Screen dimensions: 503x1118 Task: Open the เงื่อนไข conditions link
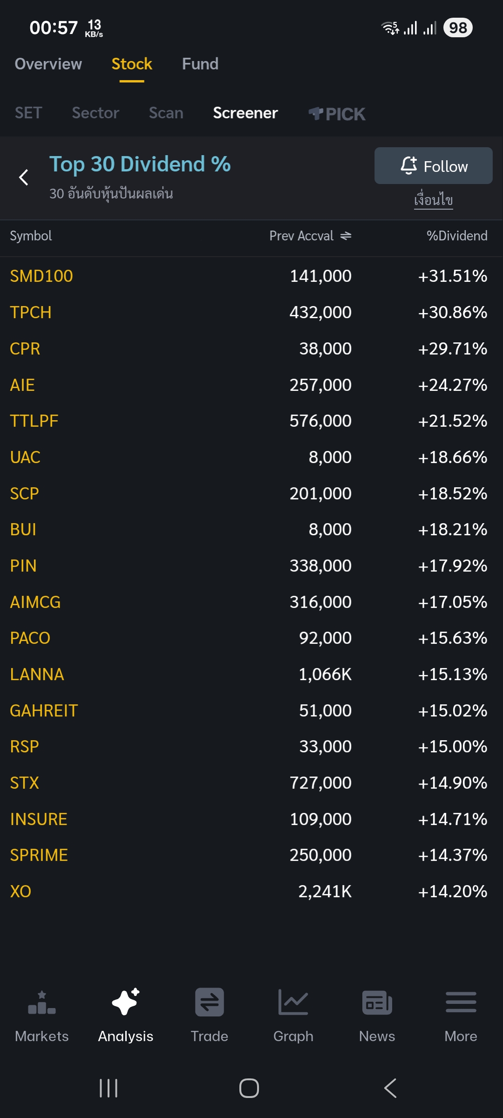pyautogui.click(x=433, y=200)
